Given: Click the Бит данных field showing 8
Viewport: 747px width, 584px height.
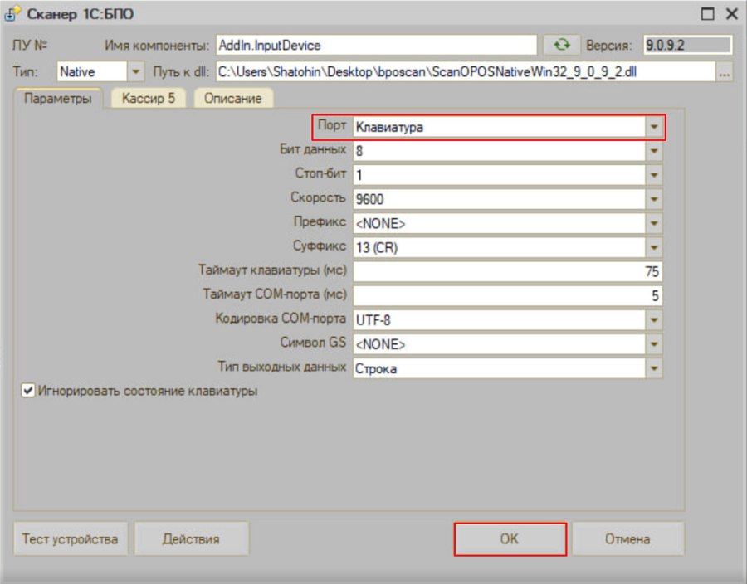Looking at the screenshot, I should (x=500, y=151).
